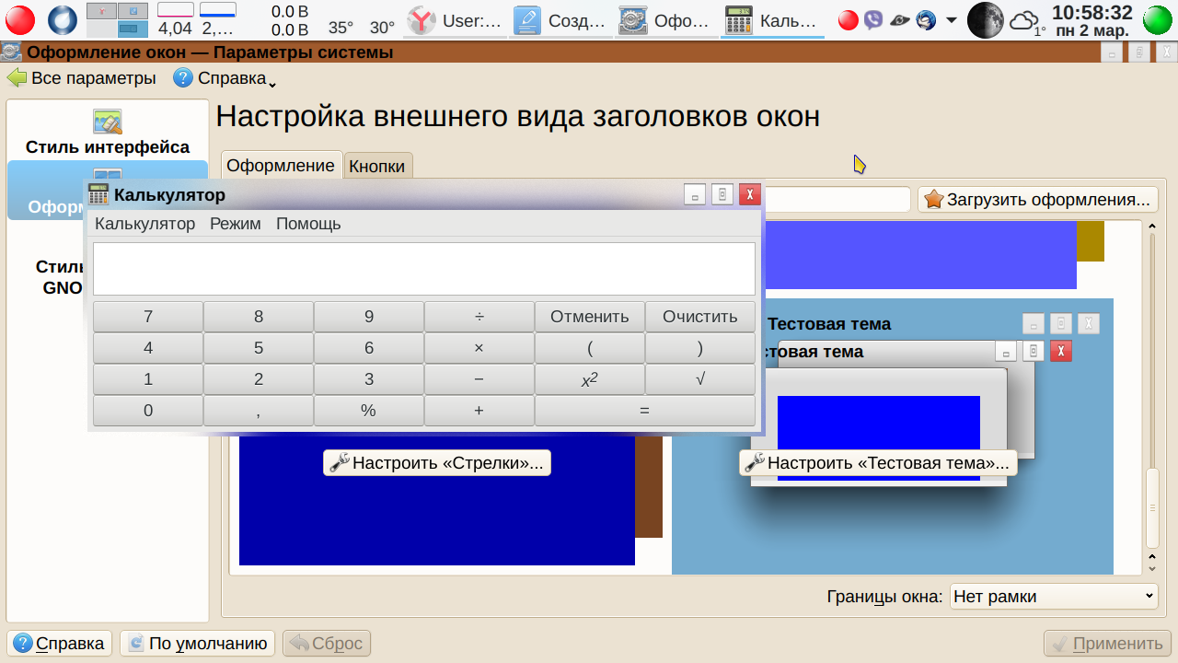
Task: Click the blue ring icon in the top panel
Action: pyautogui.click(x=63, y=19)
